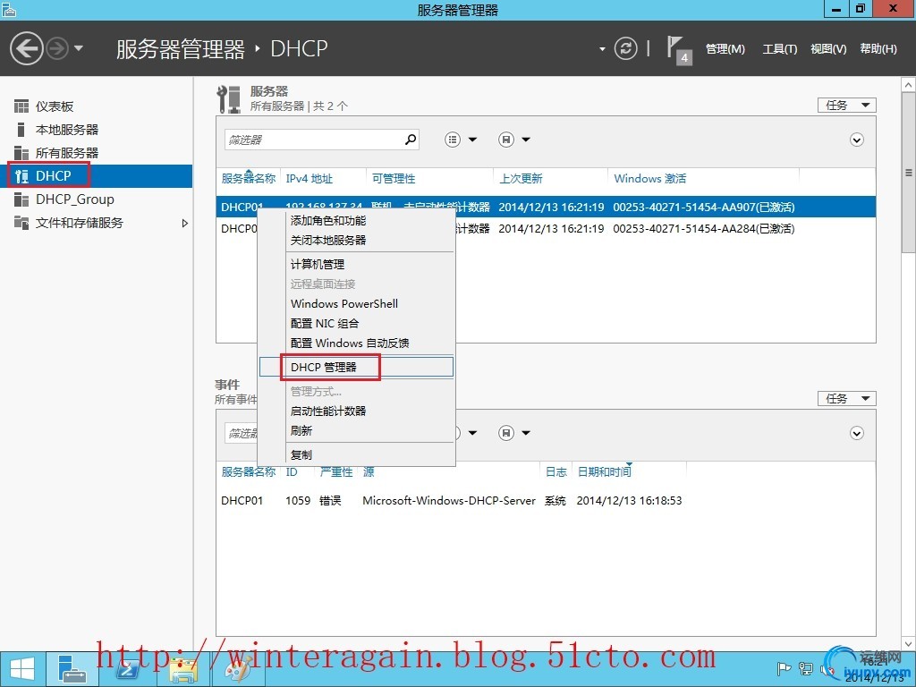Image resolution: width=916 pixels, height=687 pixels.
Task: Click the Action Center flag in system tray
Action: (784, 669)
